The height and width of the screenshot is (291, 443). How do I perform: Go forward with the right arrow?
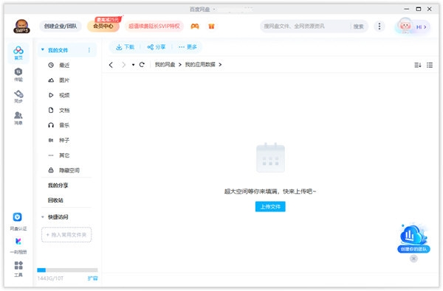(123, 65)
